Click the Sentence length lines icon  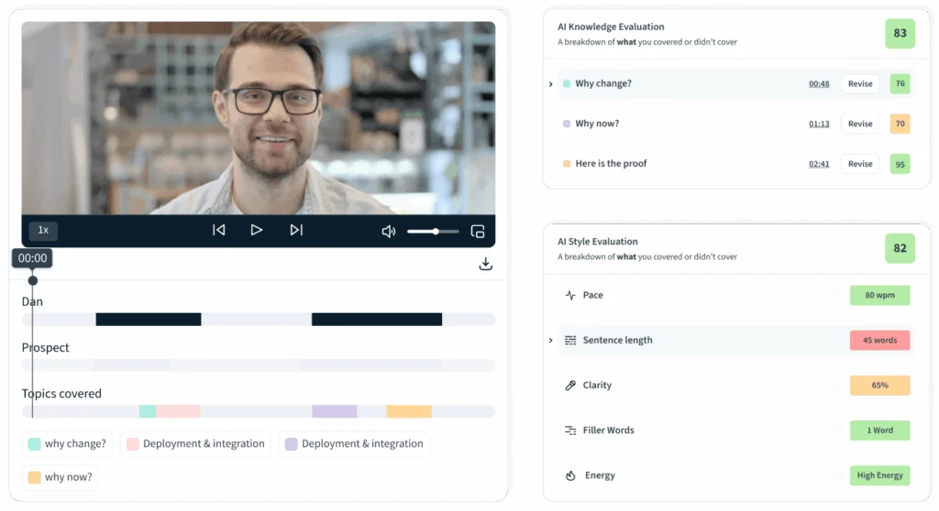tap(570, 341)
